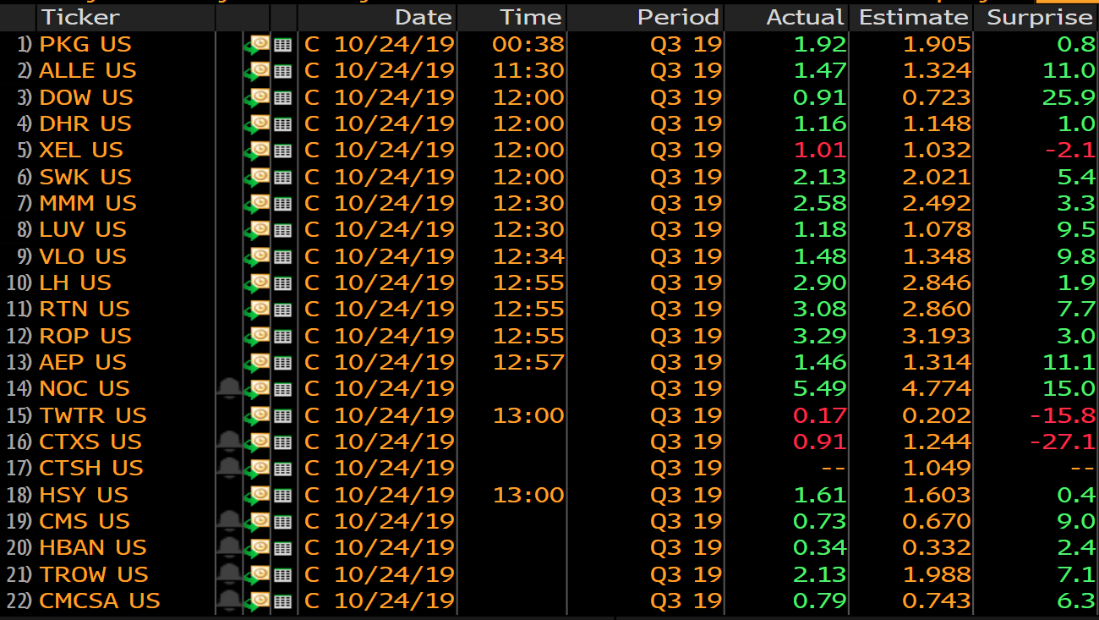Click the bell alert icon for CMCSA US
The image size is (1099, 620).
[x=228, y=601]
